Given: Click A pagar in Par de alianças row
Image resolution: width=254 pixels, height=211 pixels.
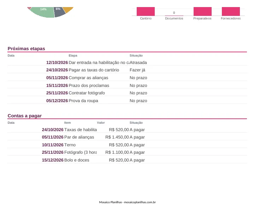Looking at the screenshot, I should tap(137, 137).
